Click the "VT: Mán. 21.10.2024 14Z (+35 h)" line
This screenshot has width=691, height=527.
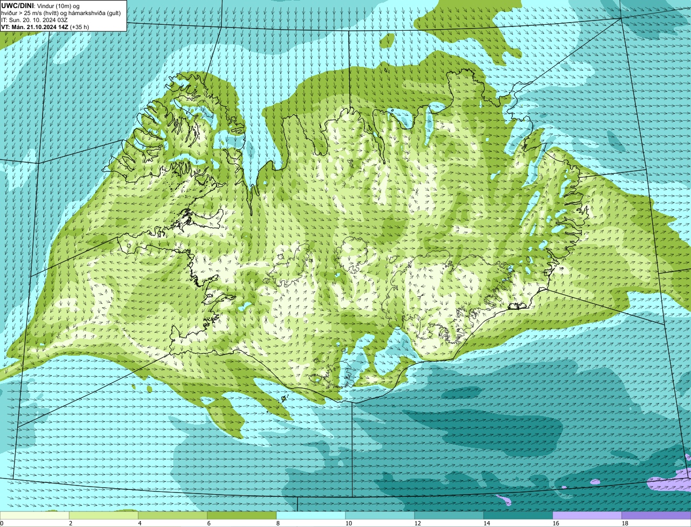pyautogui.click(x=45, y=26)
